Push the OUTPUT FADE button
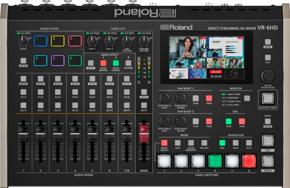Image resolution: width=290 pixels, height=188 pixels. click(268, 98)
